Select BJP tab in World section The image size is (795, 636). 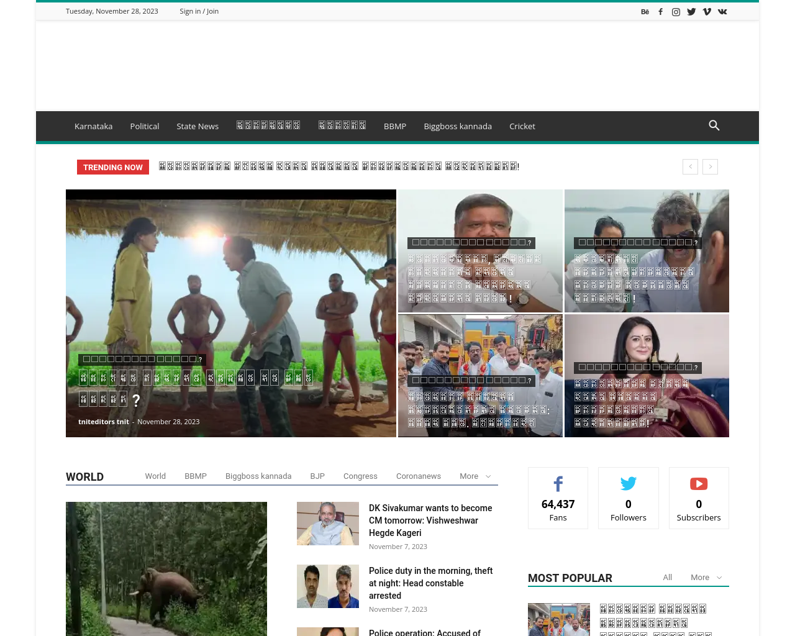coord(317,476)
